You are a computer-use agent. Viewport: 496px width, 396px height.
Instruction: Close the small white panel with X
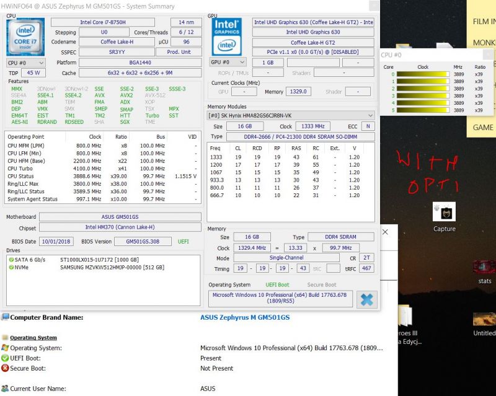(x=385, y=232)
